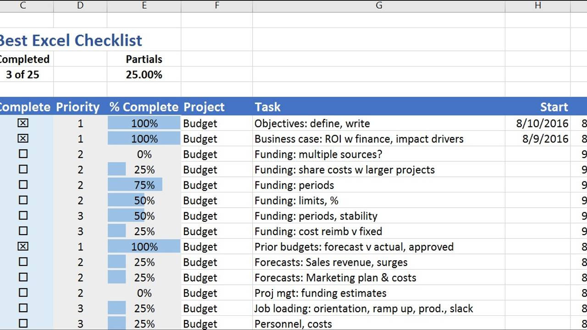This screenshot has width=587, height=330.
Task: Click the "Best Excel Checklist" title
Action: coord(71,40)
